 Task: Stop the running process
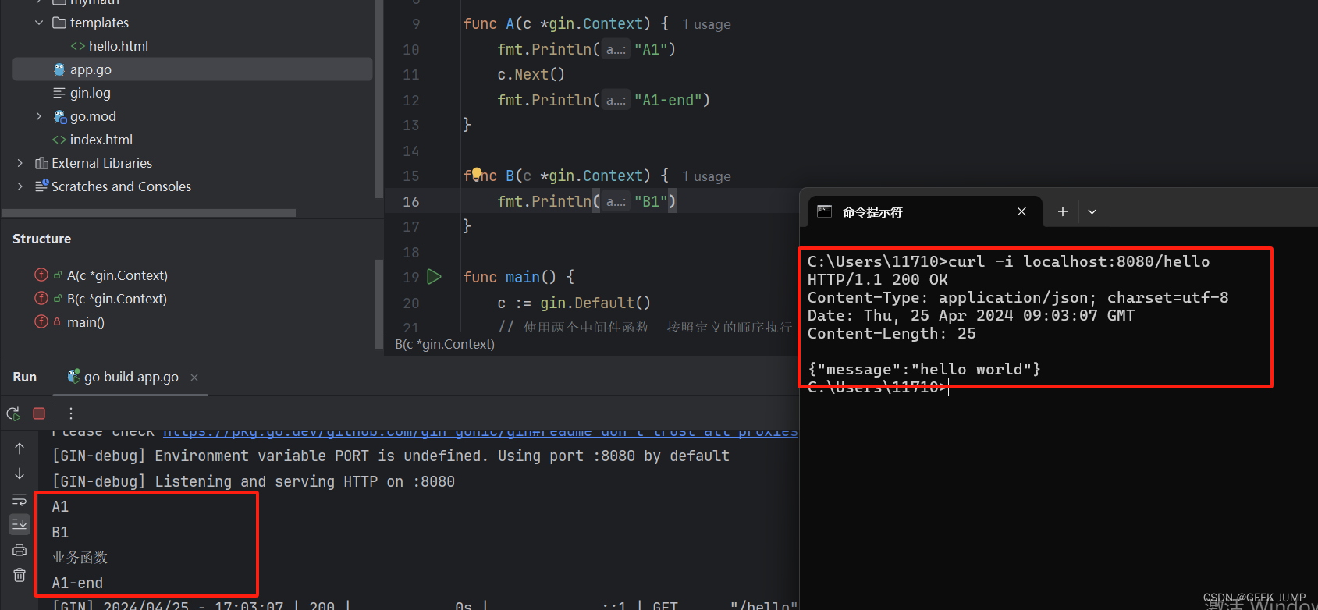point(39,413)
